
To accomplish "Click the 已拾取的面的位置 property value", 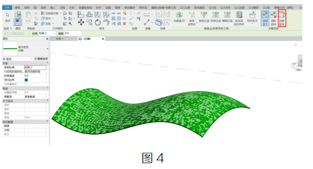I will pyautogui.click(x=35, y=71).
